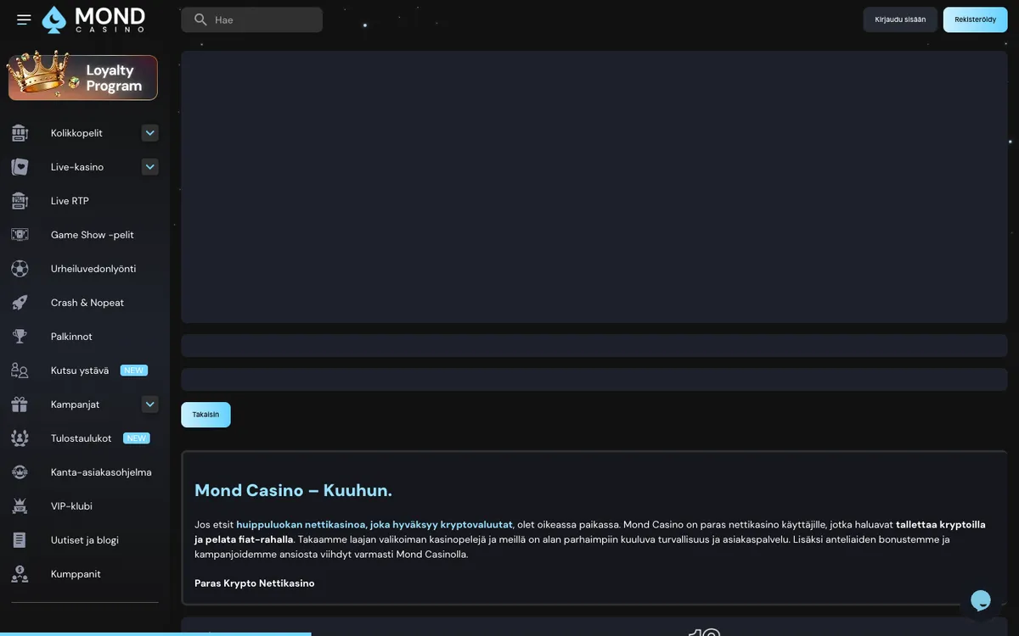Click the NEW badge beside Kutsu ystävä
Viewport: 1019px width, 636px height.
click(x=133, y=371)
